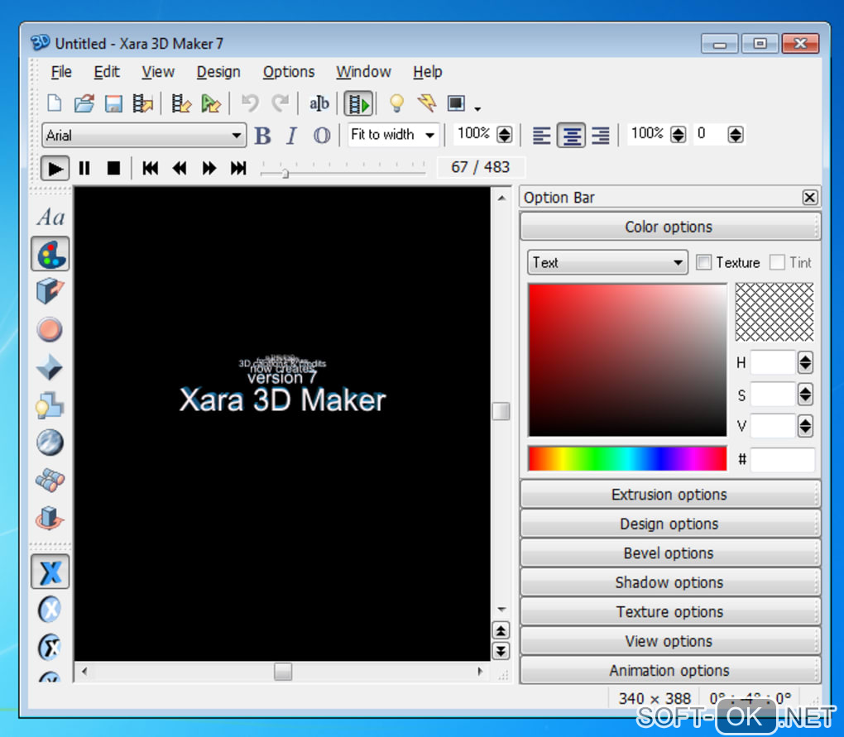Viewport: 844px width, 737px height.
Task: Choose the square X button style
Action: click(x=50, y=572)
